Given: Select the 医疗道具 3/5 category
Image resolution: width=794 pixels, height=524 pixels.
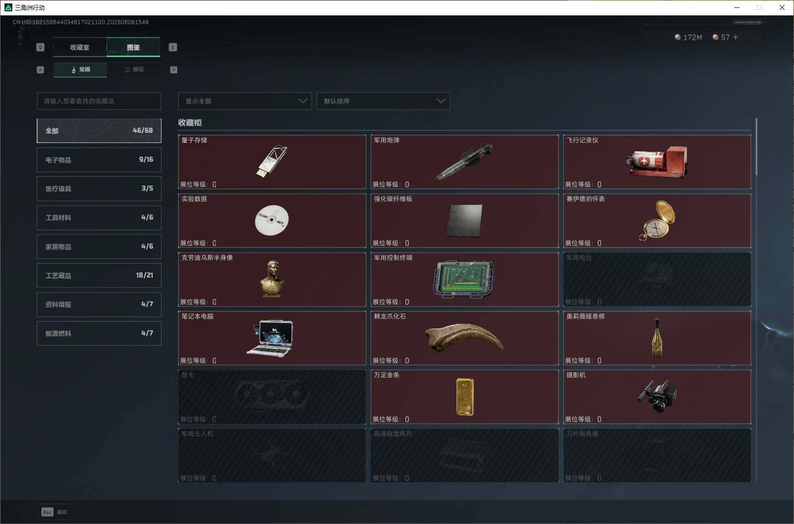Looking at the screenshot, I should tap(99, 189).
